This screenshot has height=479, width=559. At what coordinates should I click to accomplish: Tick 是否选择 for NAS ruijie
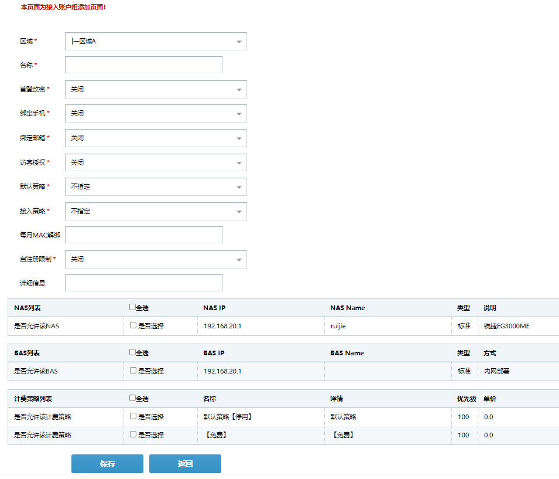coord(133,325)
